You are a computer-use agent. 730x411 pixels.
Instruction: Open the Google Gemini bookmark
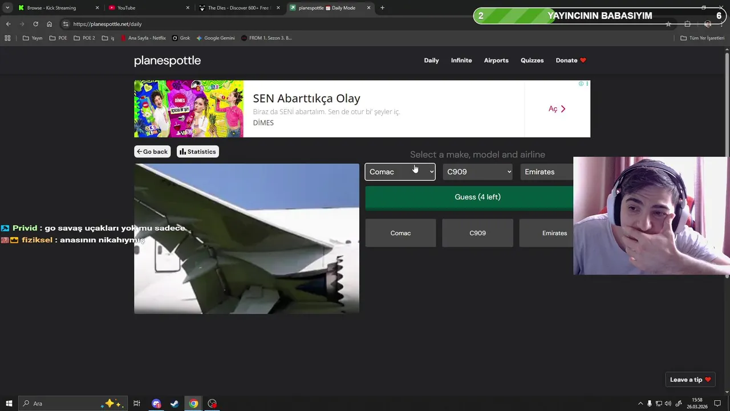click(216, 38)
